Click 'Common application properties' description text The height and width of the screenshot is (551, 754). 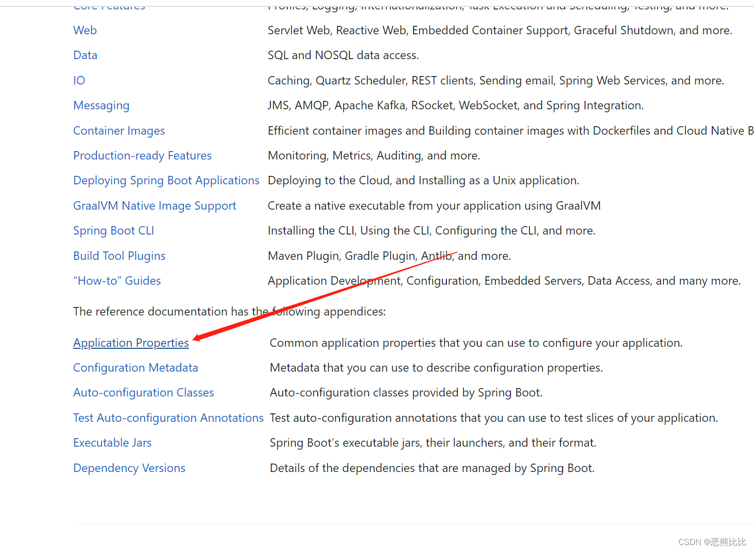tap(476, 343)
